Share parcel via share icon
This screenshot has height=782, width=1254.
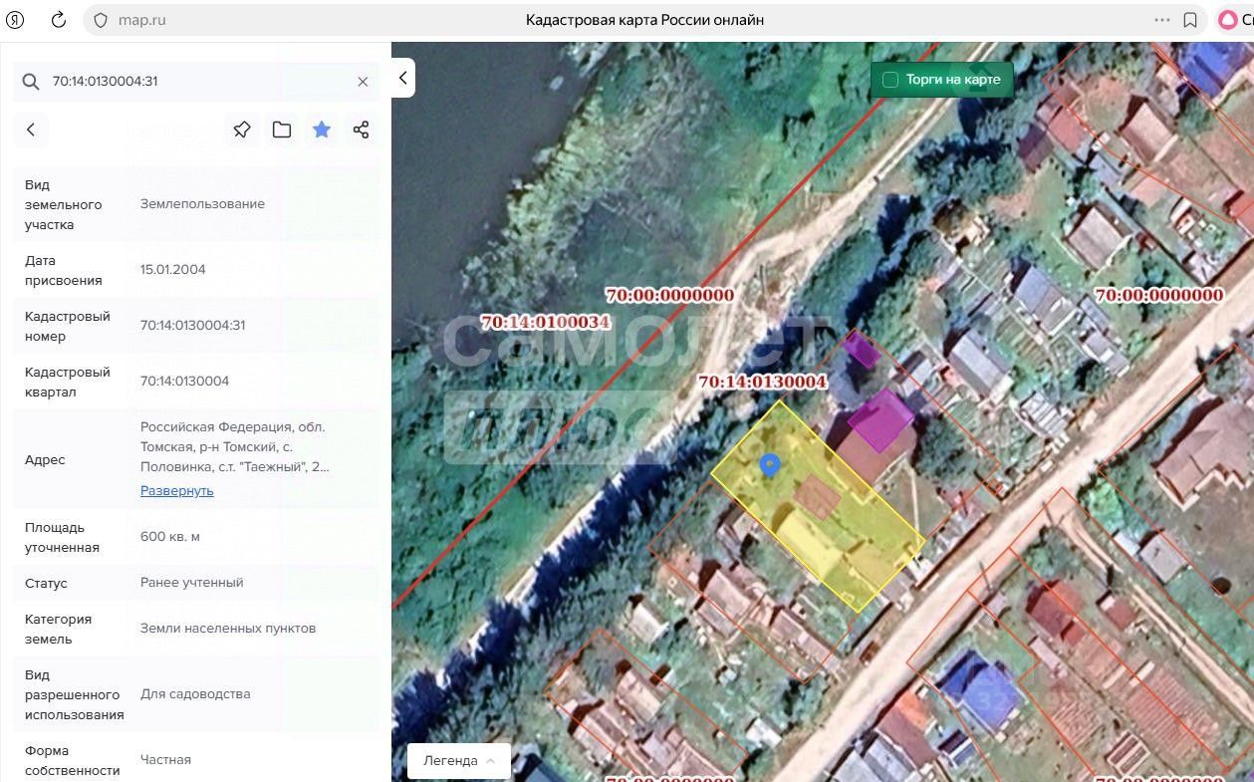coord(361,130)
